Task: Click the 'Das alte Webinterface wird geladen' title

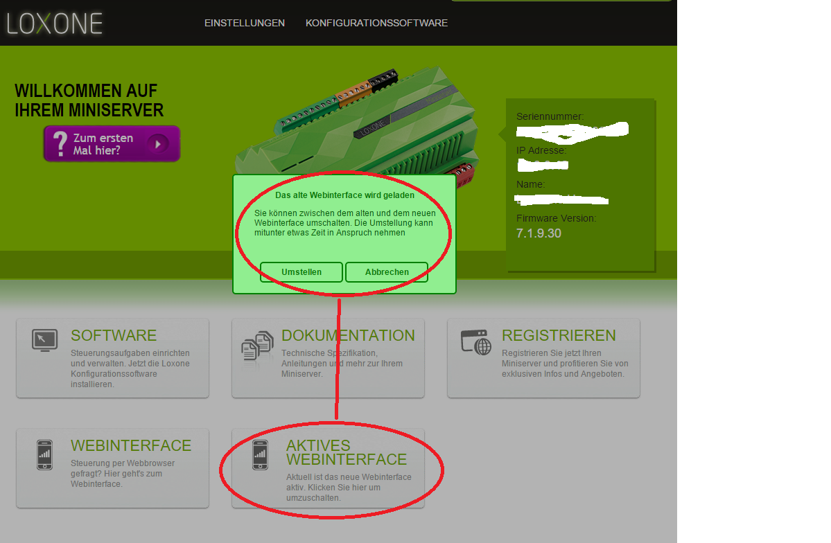Action: pyautogui.click(x=344, y=195)
